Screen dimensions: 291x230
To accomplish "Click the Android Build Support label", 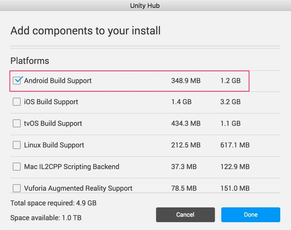I will [58, 81].
